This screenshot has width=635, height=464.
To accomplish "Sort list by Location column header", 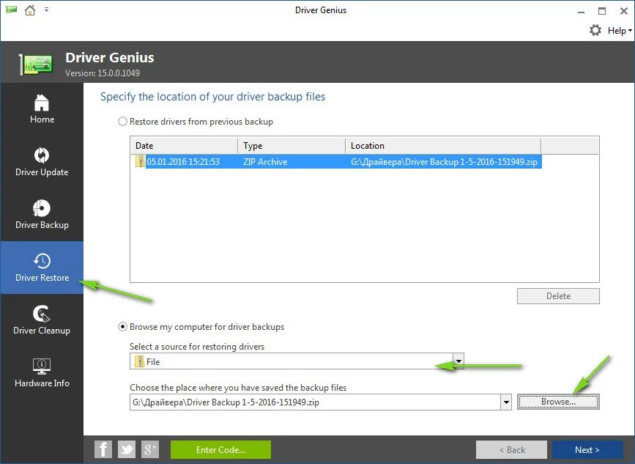I will pyautogui.click(x=443, y=145).
